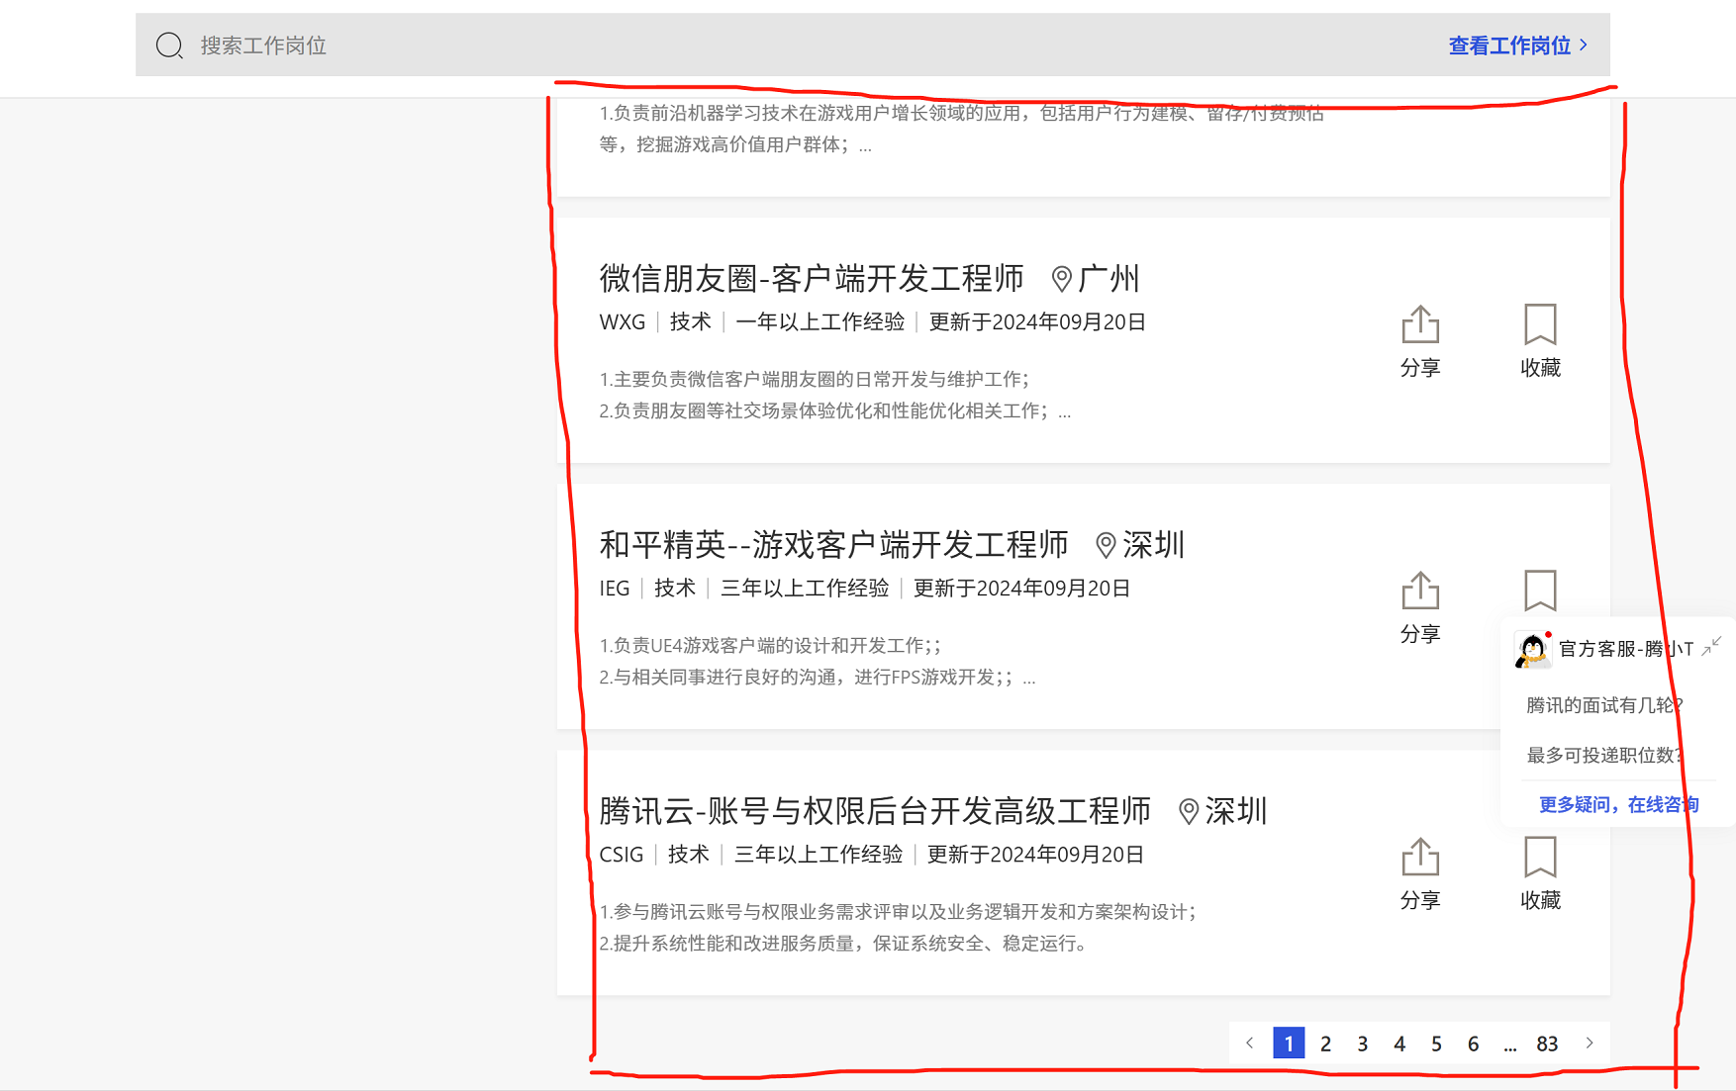Collapse the 官方客服 chat widget
The width and height of the screenshot is (1736, 1091).
click(x=1712, y=647)
